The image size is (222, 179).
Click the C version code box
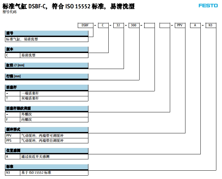pos(103,25)
